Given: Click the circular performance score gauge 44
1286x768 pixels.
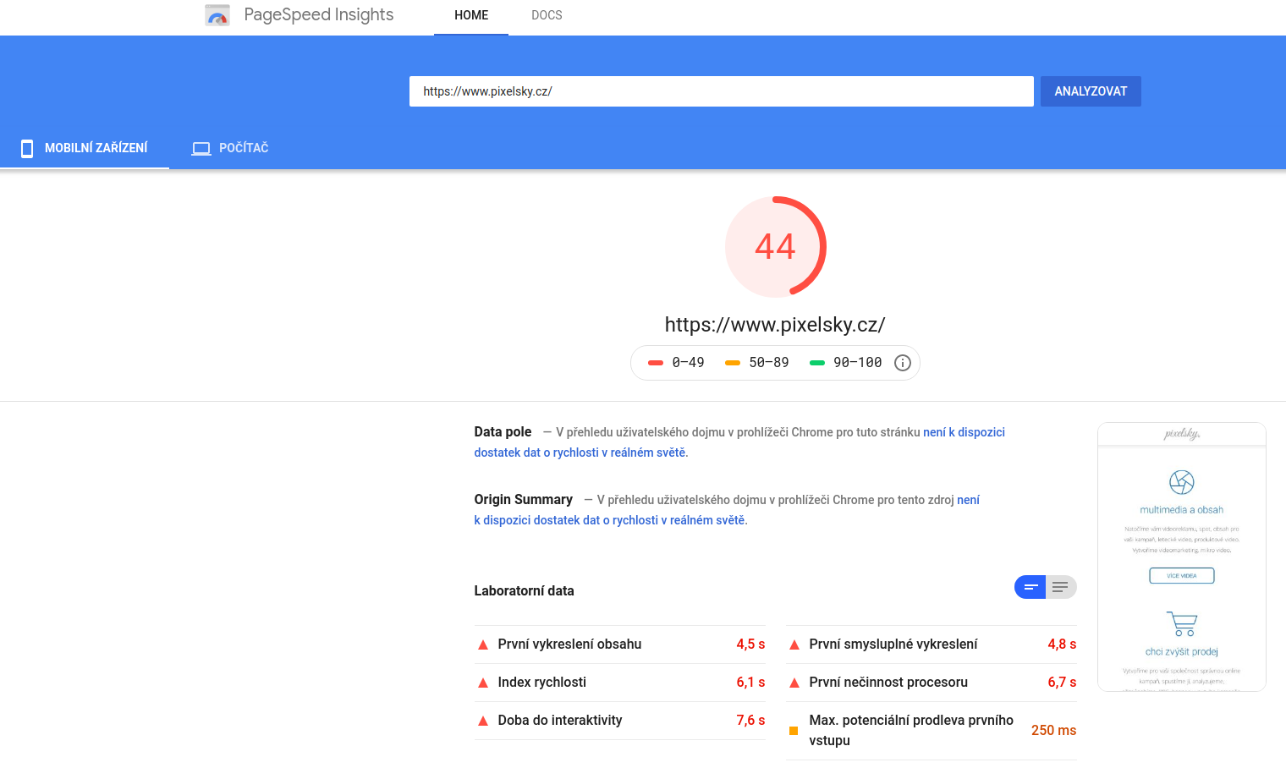Looking at the screenshot, I should pyautogui.click(x=776, y=247).
